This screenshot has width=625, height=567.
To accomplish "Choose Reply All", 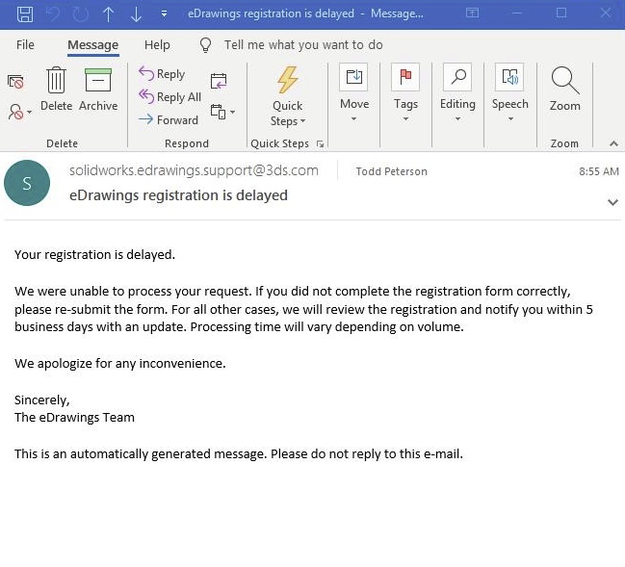I will tap(169, 97).
